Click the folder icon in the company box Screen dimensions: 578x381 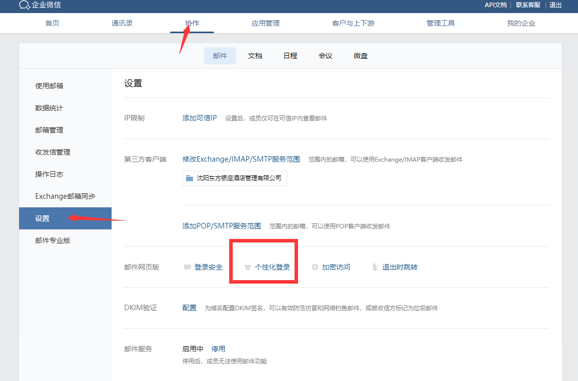(189, 178)
